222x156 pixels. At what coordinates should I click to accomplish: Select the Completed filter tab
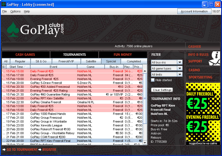(134, 61)
